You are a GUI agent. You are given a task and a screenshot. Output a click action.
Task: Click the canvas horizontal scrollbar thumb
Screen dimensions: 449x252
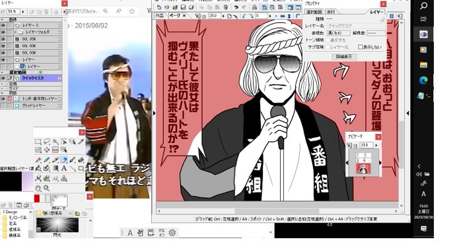[x=277, y=211]
